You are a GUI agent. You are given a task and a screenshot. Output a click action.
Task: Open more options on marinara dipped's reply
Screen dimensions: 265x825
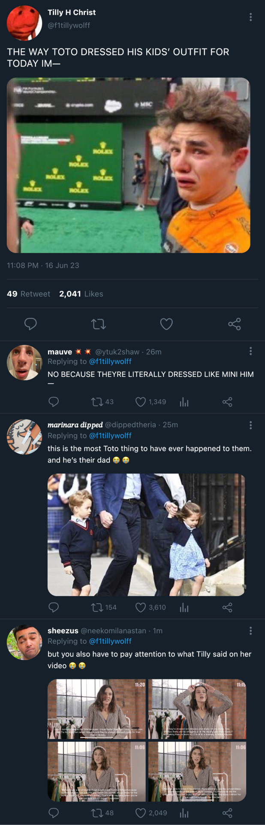point(250,425)
